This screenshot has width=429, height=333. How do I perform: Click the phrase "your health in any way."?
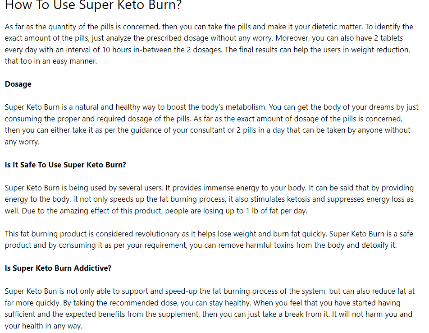point(44,326)
